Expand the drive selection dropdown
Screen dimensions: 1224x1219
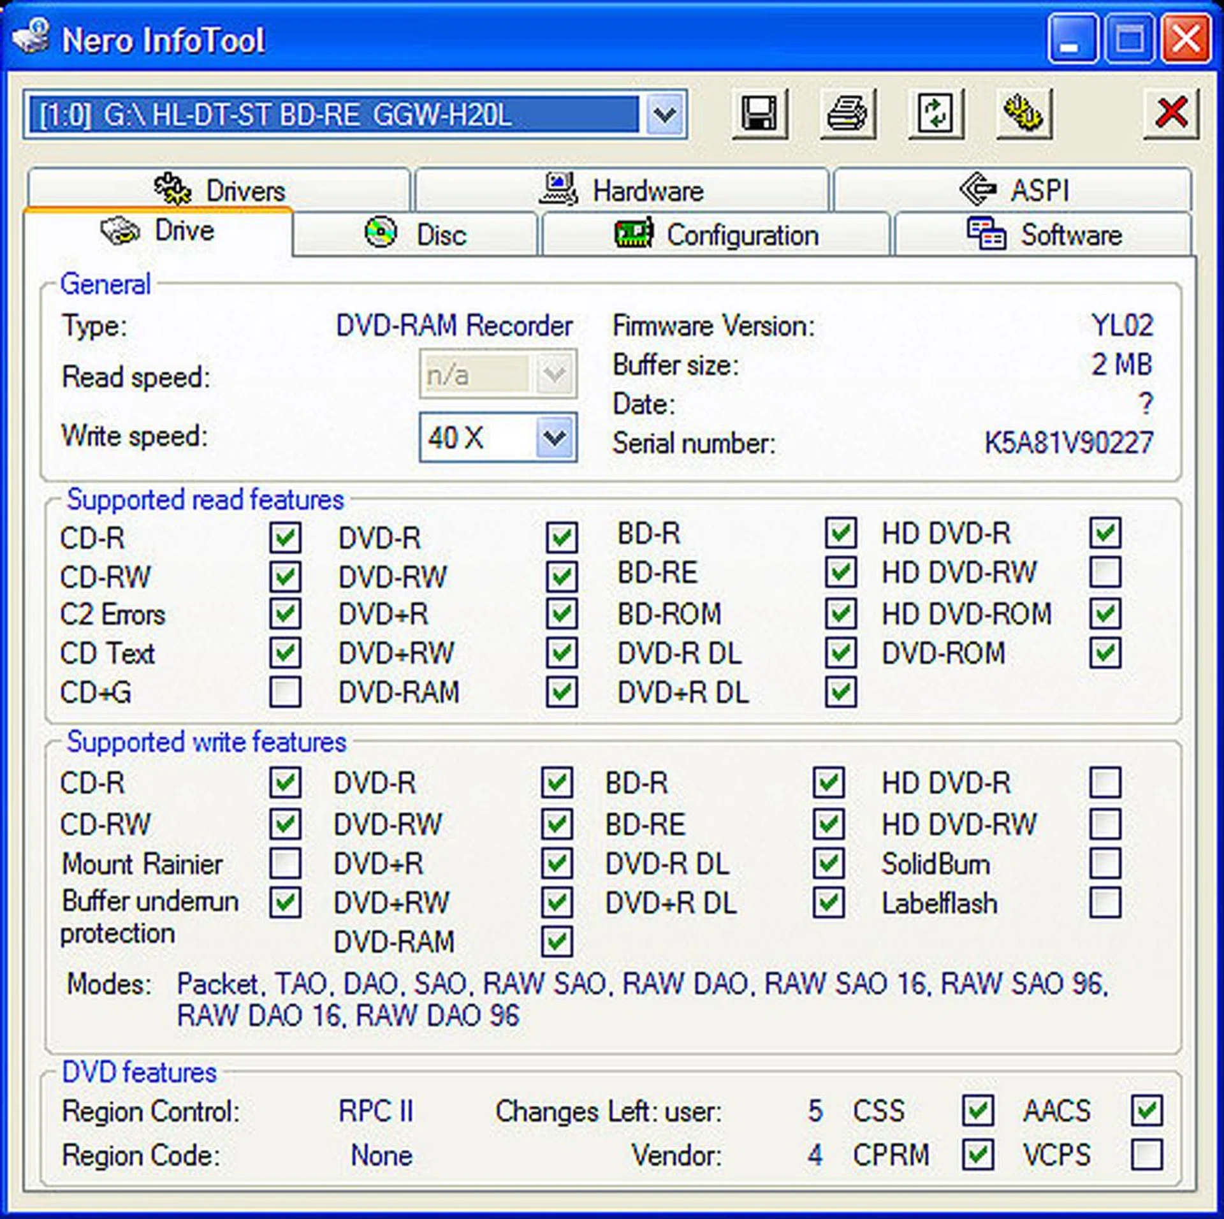coord(665,115)
